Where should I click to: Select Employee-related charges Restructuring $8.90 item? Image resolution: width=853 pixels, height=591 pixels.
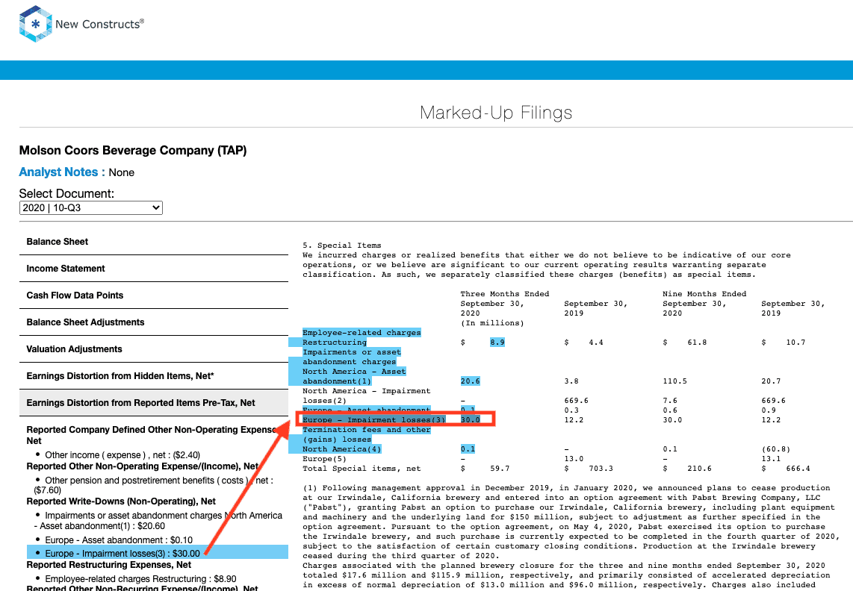pos(140,579)
